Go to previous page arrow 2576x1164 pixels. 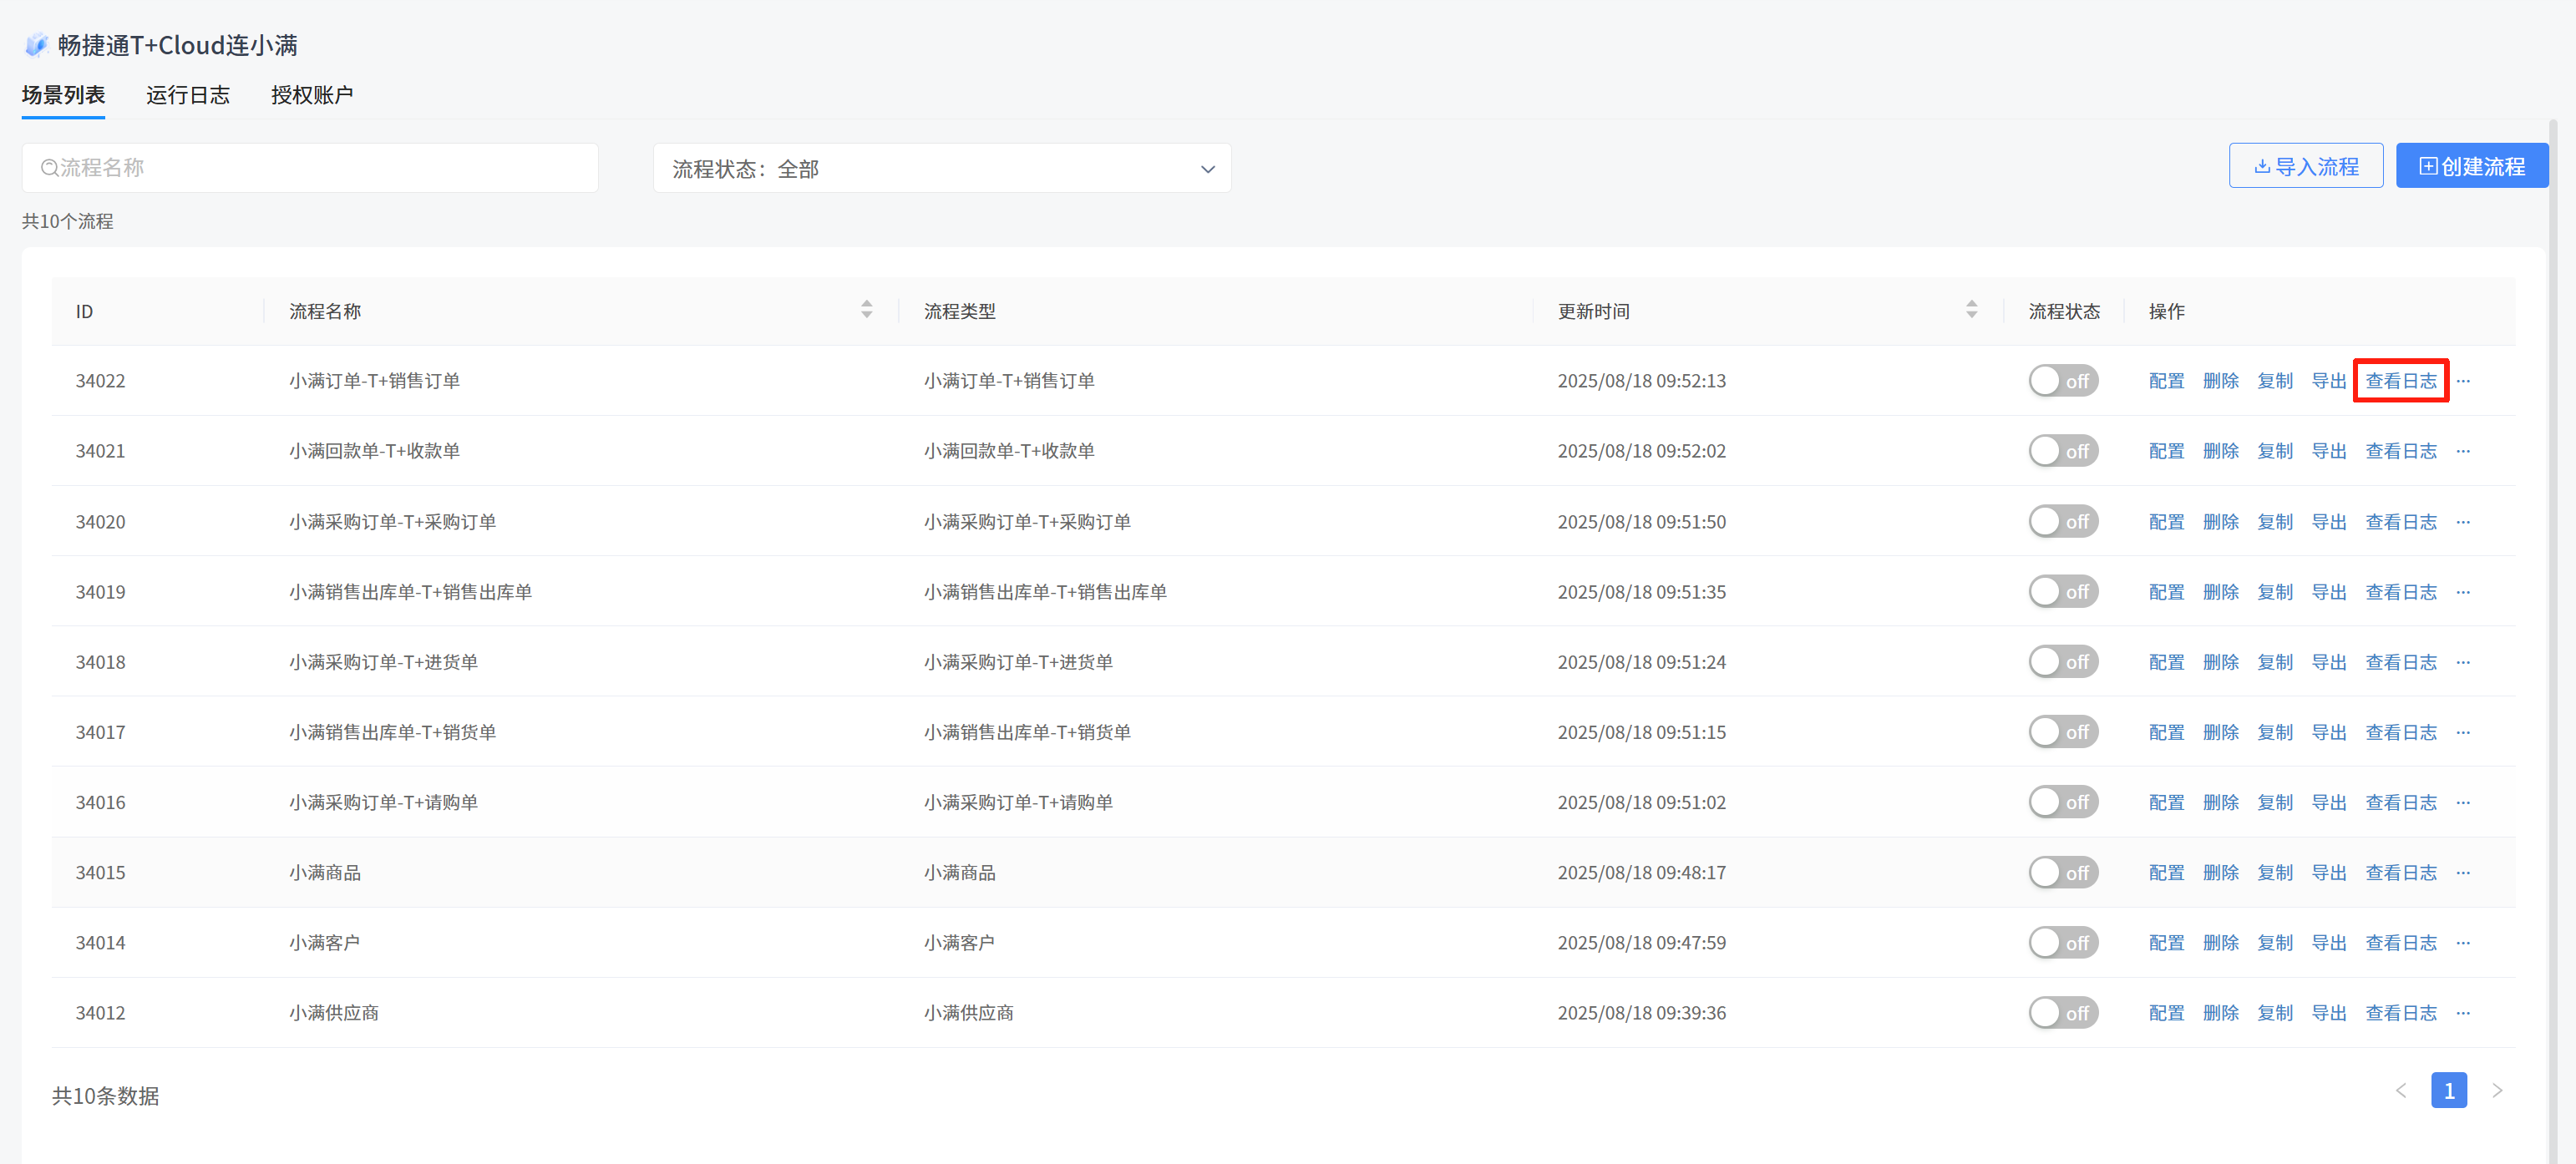pos(2401,1091)
